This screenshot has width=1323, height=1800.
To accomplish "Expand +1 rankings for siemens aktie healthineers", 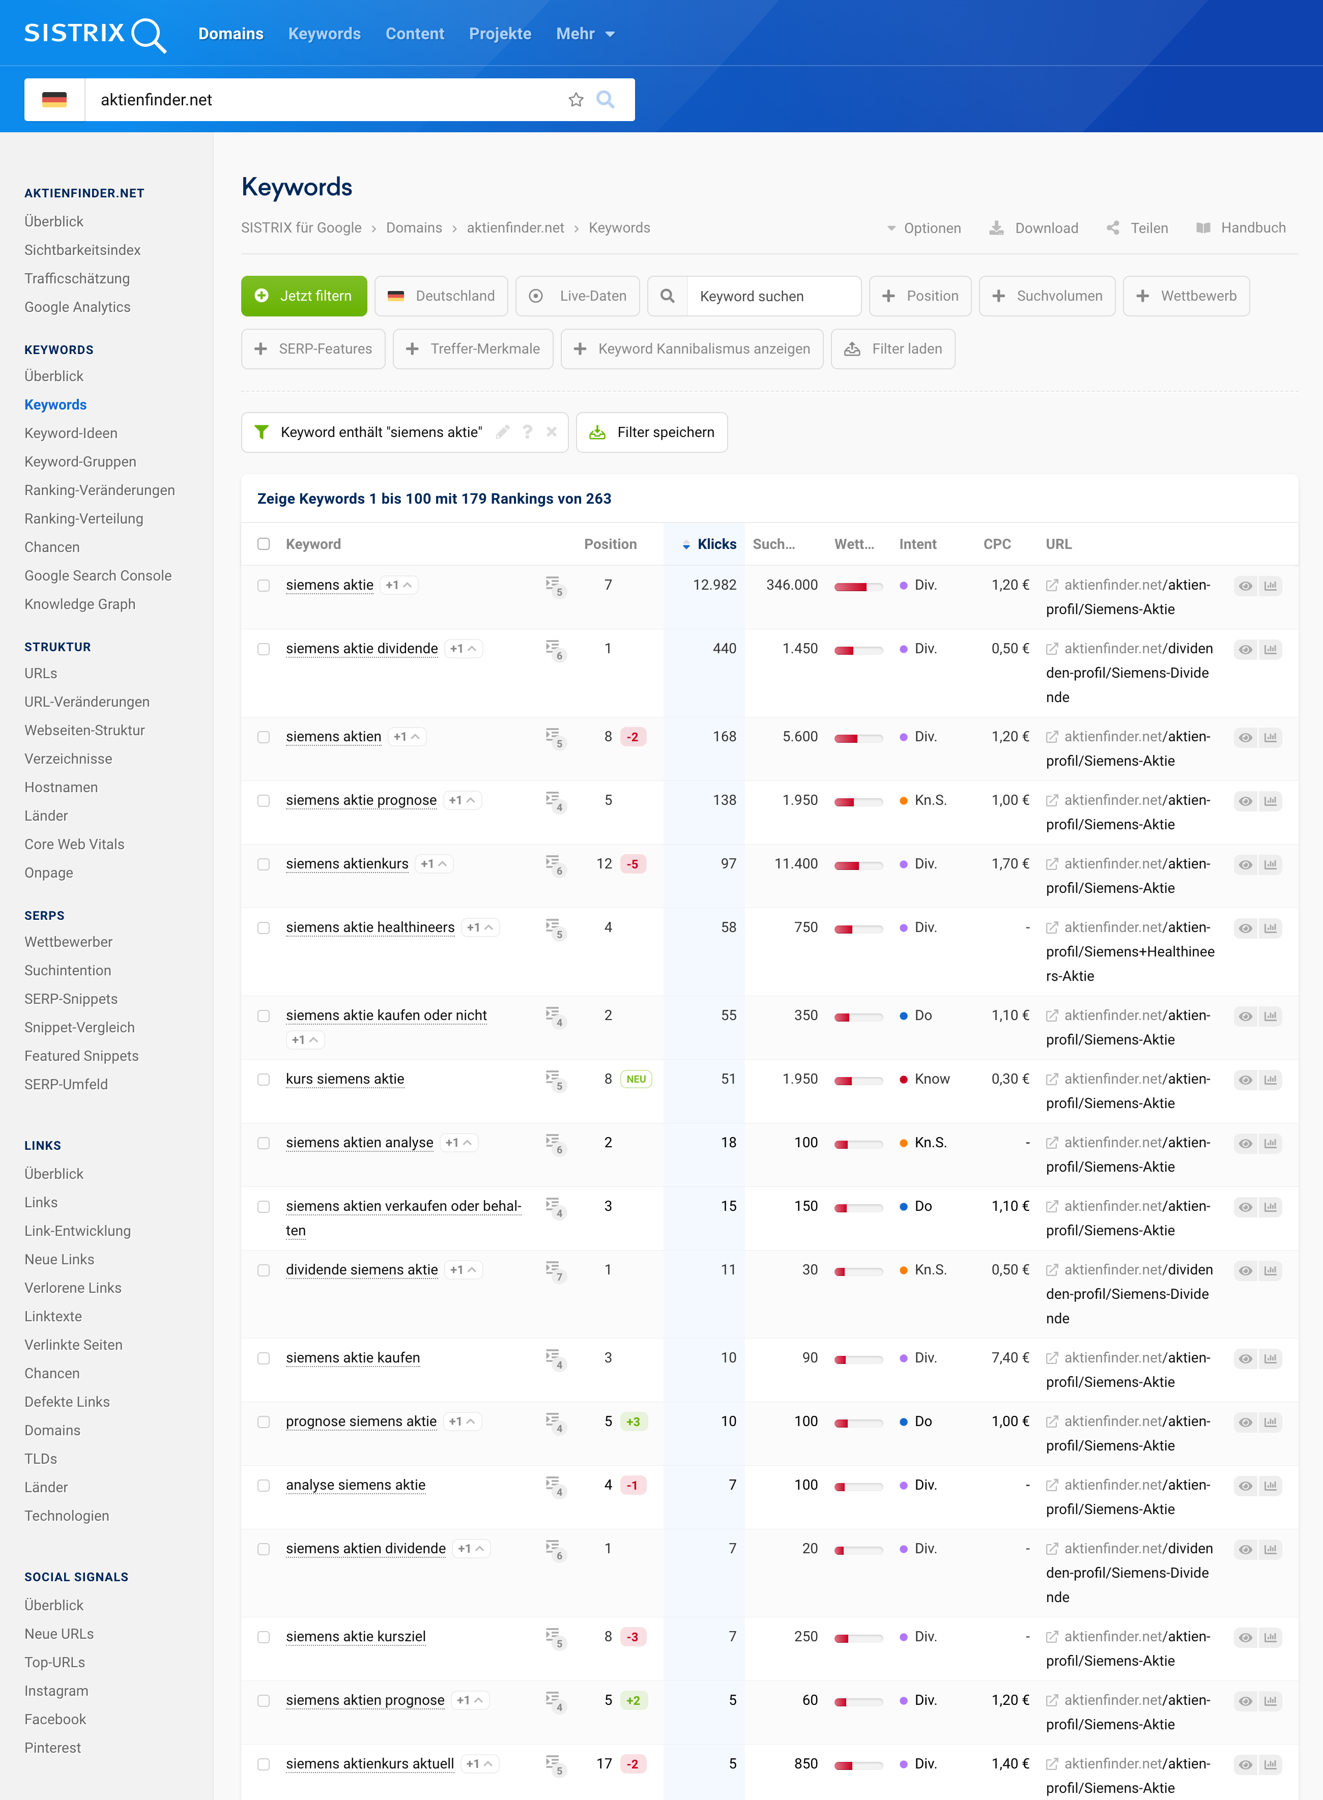I will pos(480,927).
